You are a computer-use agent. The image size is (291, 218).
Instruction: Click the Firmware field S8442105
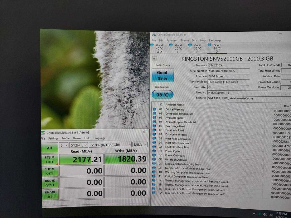point(228,65)
